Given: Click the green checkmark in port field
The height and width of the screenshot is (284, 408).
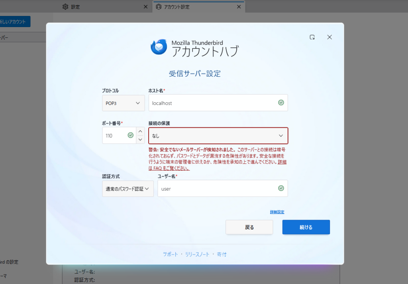Looking at the screenshot, I should tap(130, 135).
